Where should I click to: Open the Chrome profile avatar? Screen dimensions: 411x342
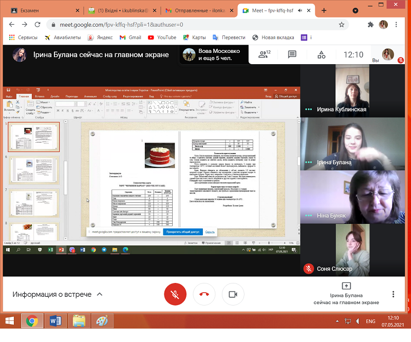click(x=383, y=25)
